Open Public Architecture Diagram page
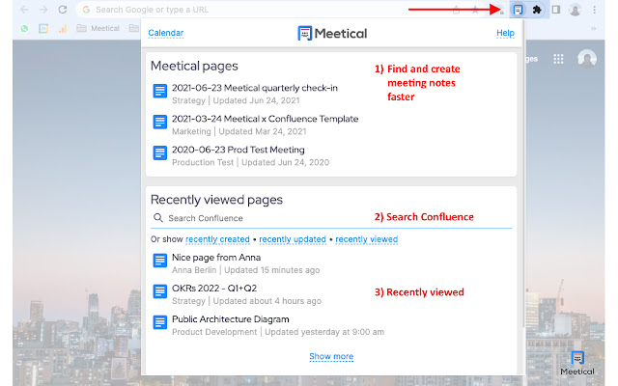 231,319
